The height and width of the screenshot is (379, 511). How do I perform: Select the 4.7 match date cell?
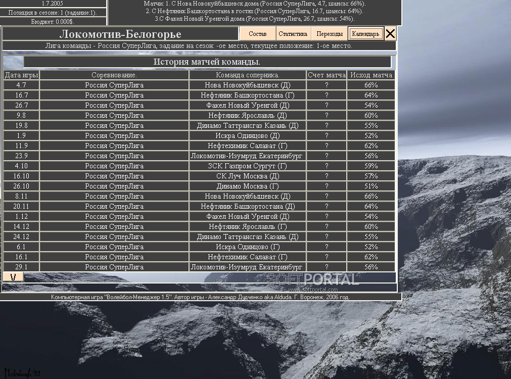21,85
